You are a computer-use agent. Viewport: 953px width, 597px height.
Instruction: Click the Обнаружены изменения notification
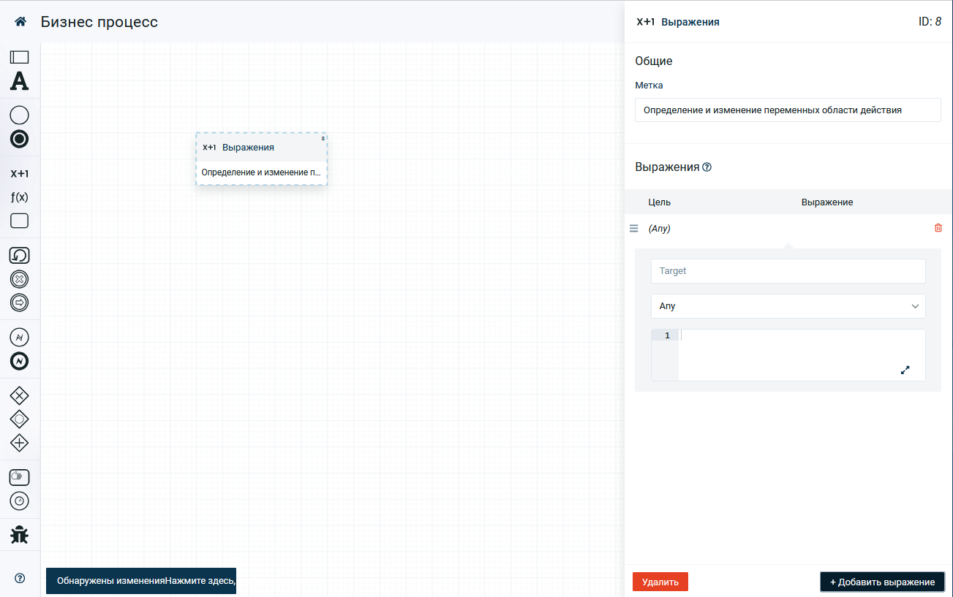pos(141,581)
